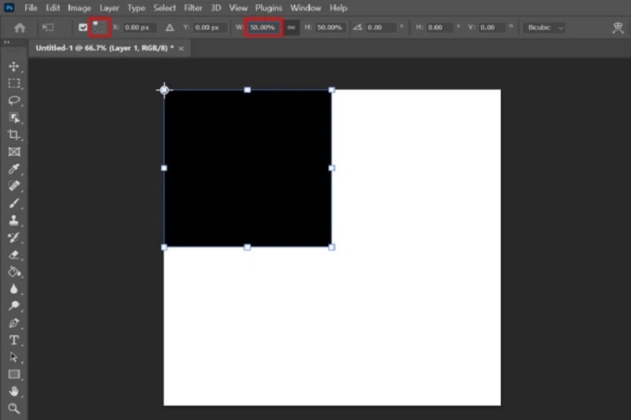The height and width of the screenshot is (420, 631).
Task: Click the Home button
Action: pyautogui.click(x=20, y=28)
